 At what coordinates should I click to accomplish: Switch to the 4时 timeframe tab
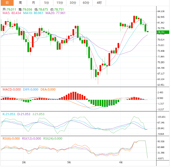click(x=99, y=3)
